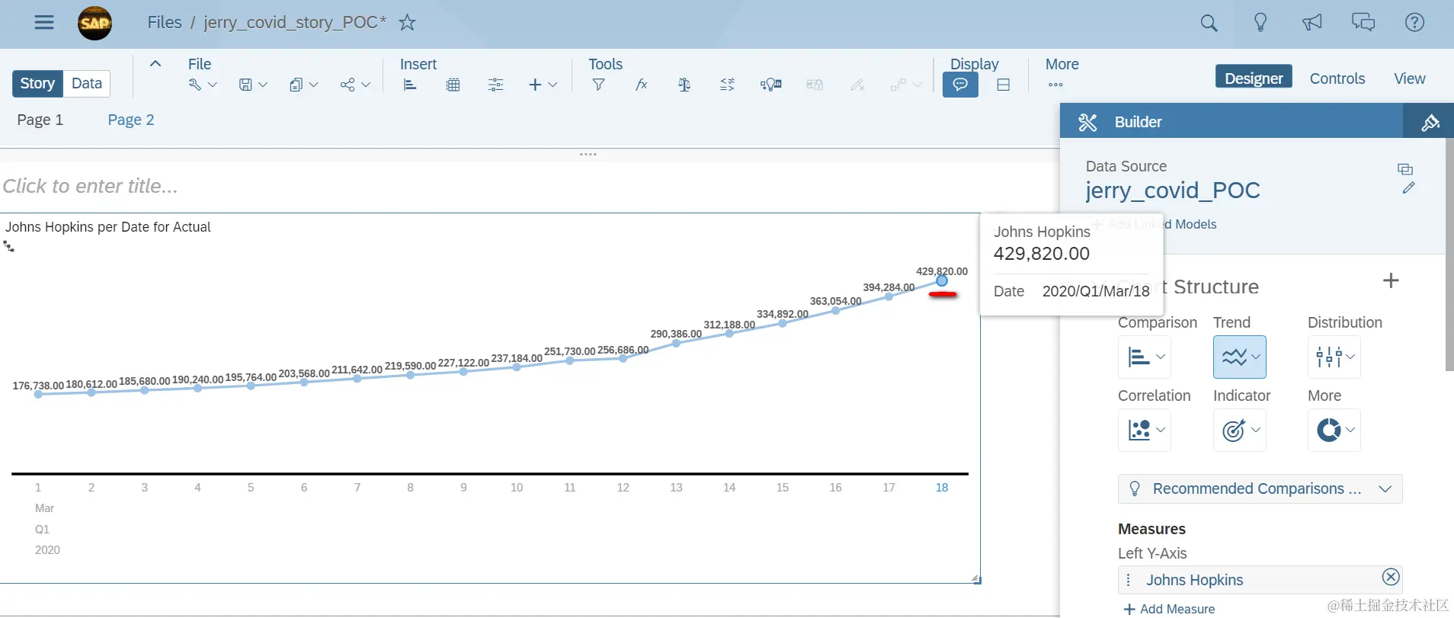Screen dimensions: 1454x618
Task: Open the Indicator chart type dropdown
Action: coord(1240,430)
